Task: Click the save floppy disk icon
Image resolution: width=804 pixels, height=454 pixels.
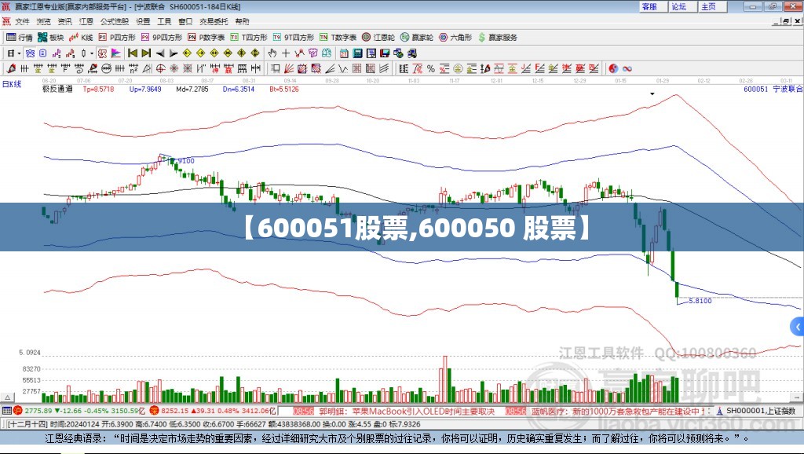Action: point(385,53)
